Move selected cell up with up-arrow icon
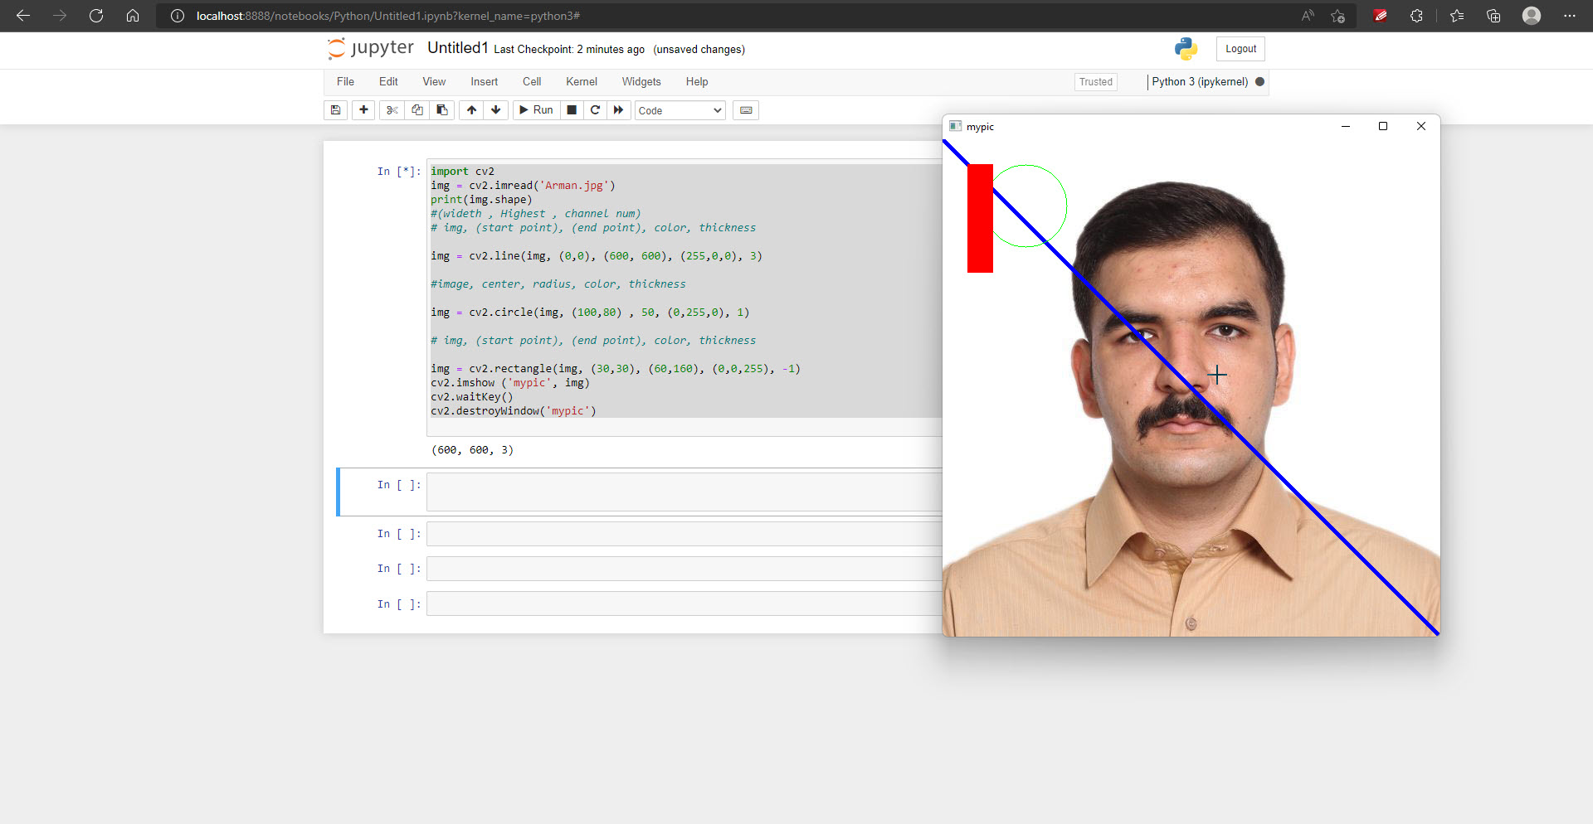1593x824 pixels. click(470, 109)
